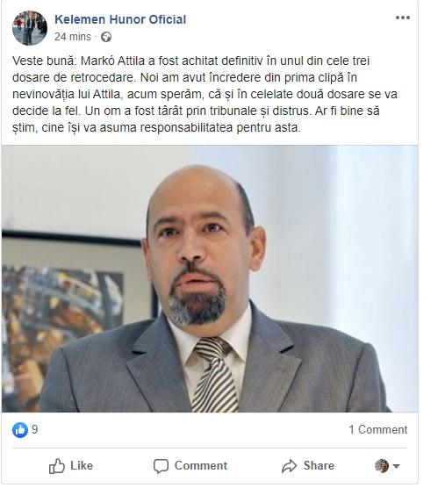Viewport: 438px width, 488px height.
Task: View the 1 Comment link
Action: [378, 429]
